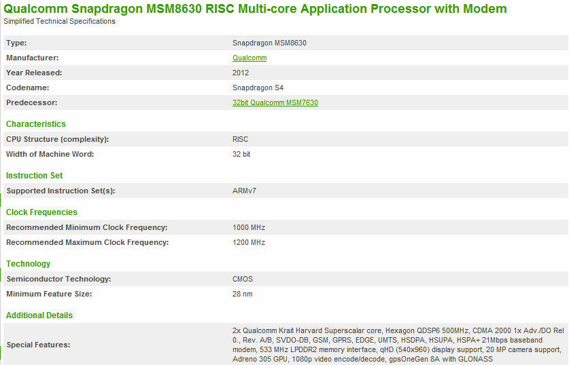Click the 'Manufacturer:' label
This screenshot has height=365, width=569.
point(33,58)
